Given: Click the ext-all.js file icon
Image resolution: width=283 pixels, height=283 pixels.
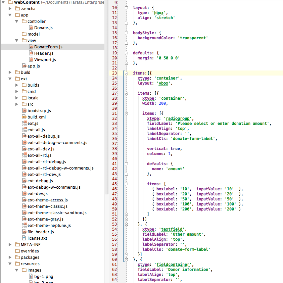Looking at the screenshot, I should click(x=24, y=130).
